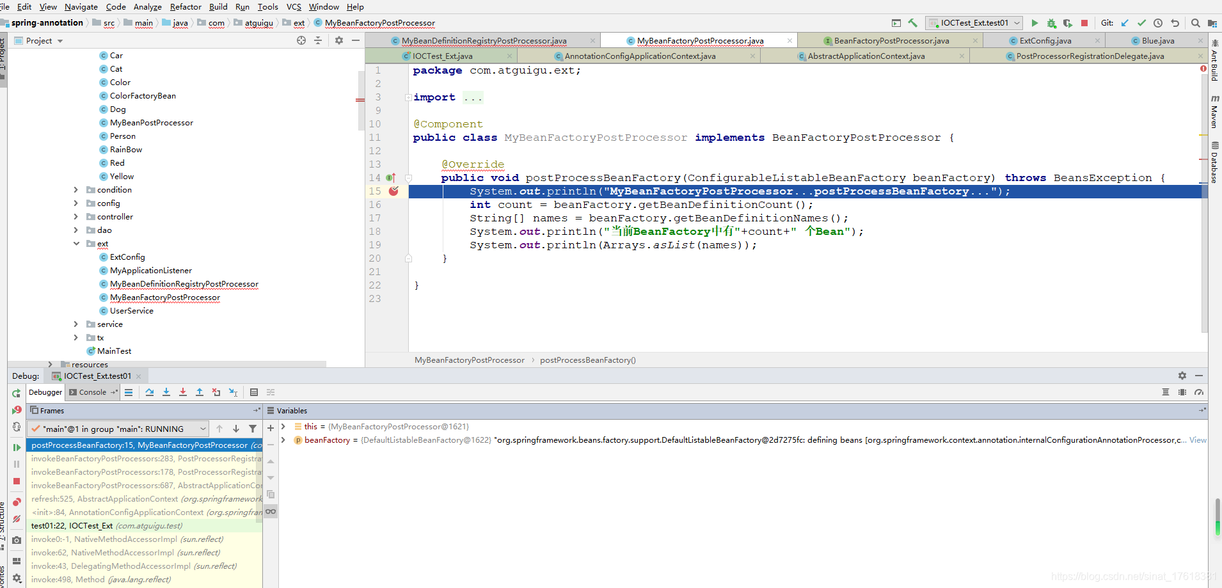Expand the service package
Viewport: 1222px width, 588px height.
pos(75,324)
